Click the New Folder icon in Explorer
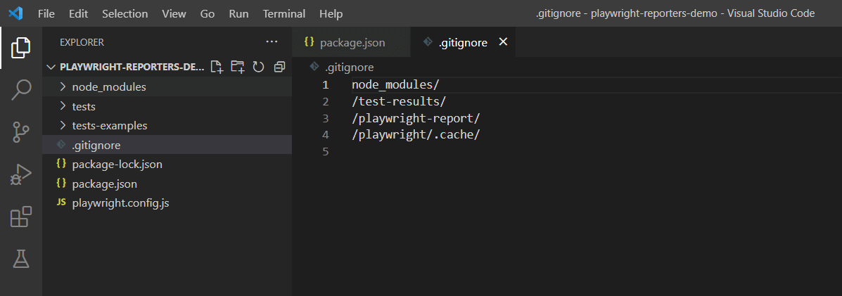The height and width of the screenshot is (296, 842). point(238,67)
